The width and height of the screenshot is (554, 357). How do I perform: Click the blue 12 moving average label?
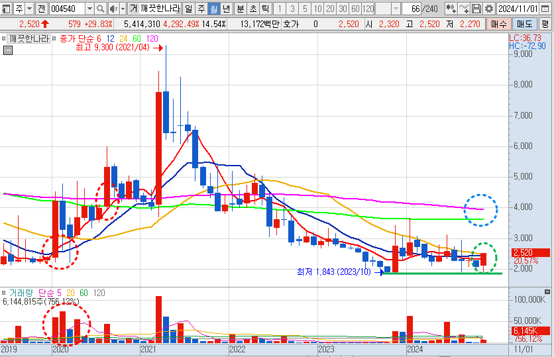click(x=110, y=38)
